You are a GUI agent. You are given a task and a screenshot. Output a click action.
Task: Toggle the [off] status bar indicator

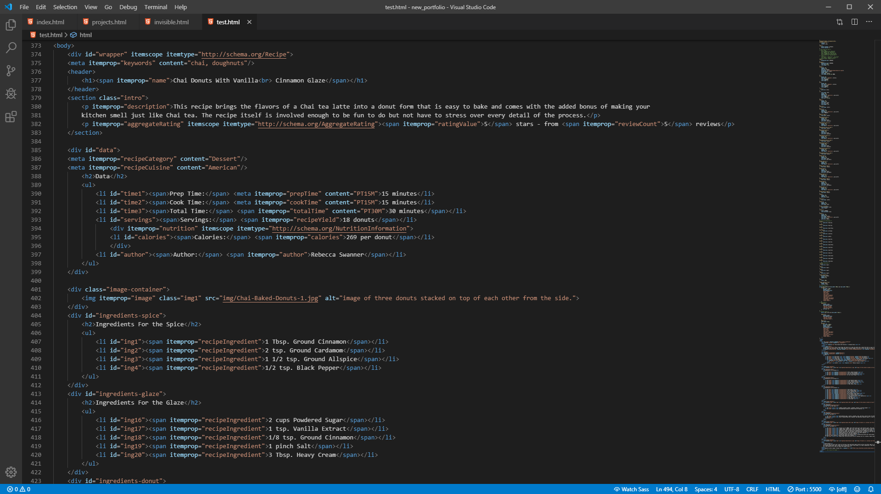pos(837,489)
